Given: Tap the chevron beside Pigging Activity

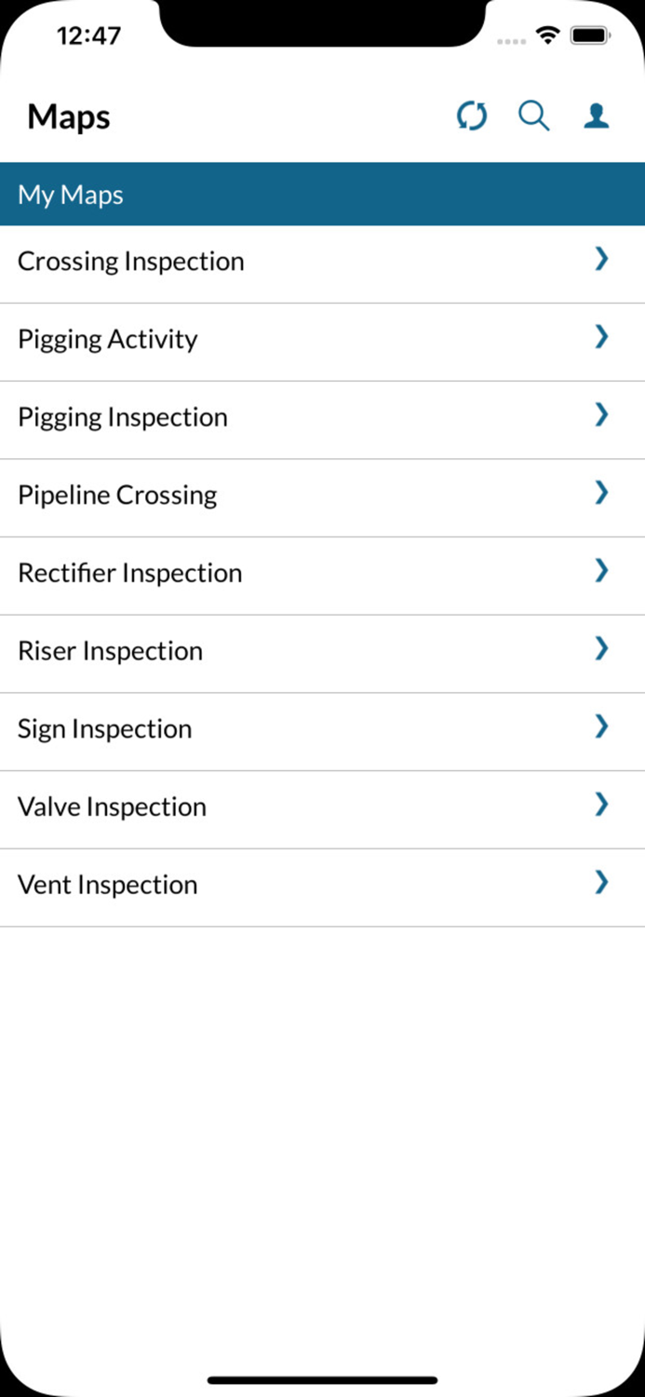Looking at the screenshot, I should point(601,337).
